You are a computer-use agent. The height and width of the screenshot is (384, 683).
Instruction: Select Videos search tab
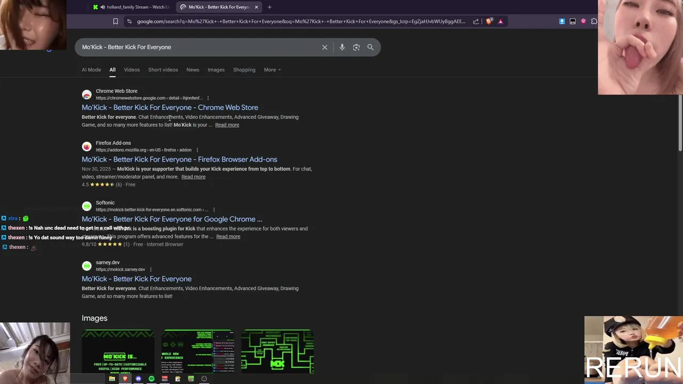coord(132,70)
